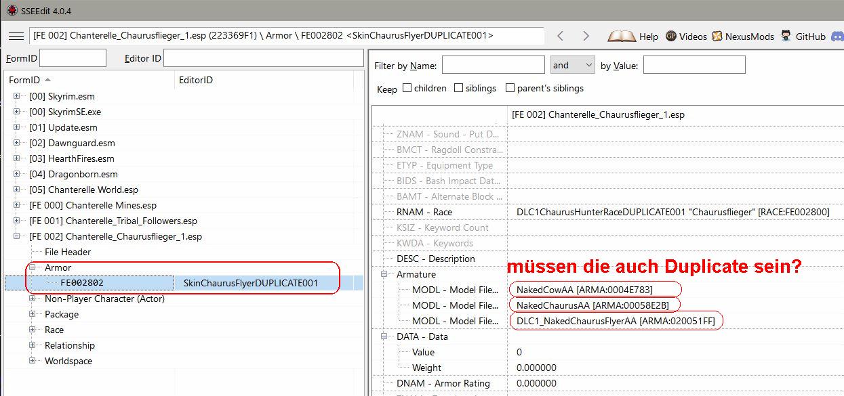Open the 'and' filter operator dropdown
Screen dimensions: 844x396
[572, 65]
